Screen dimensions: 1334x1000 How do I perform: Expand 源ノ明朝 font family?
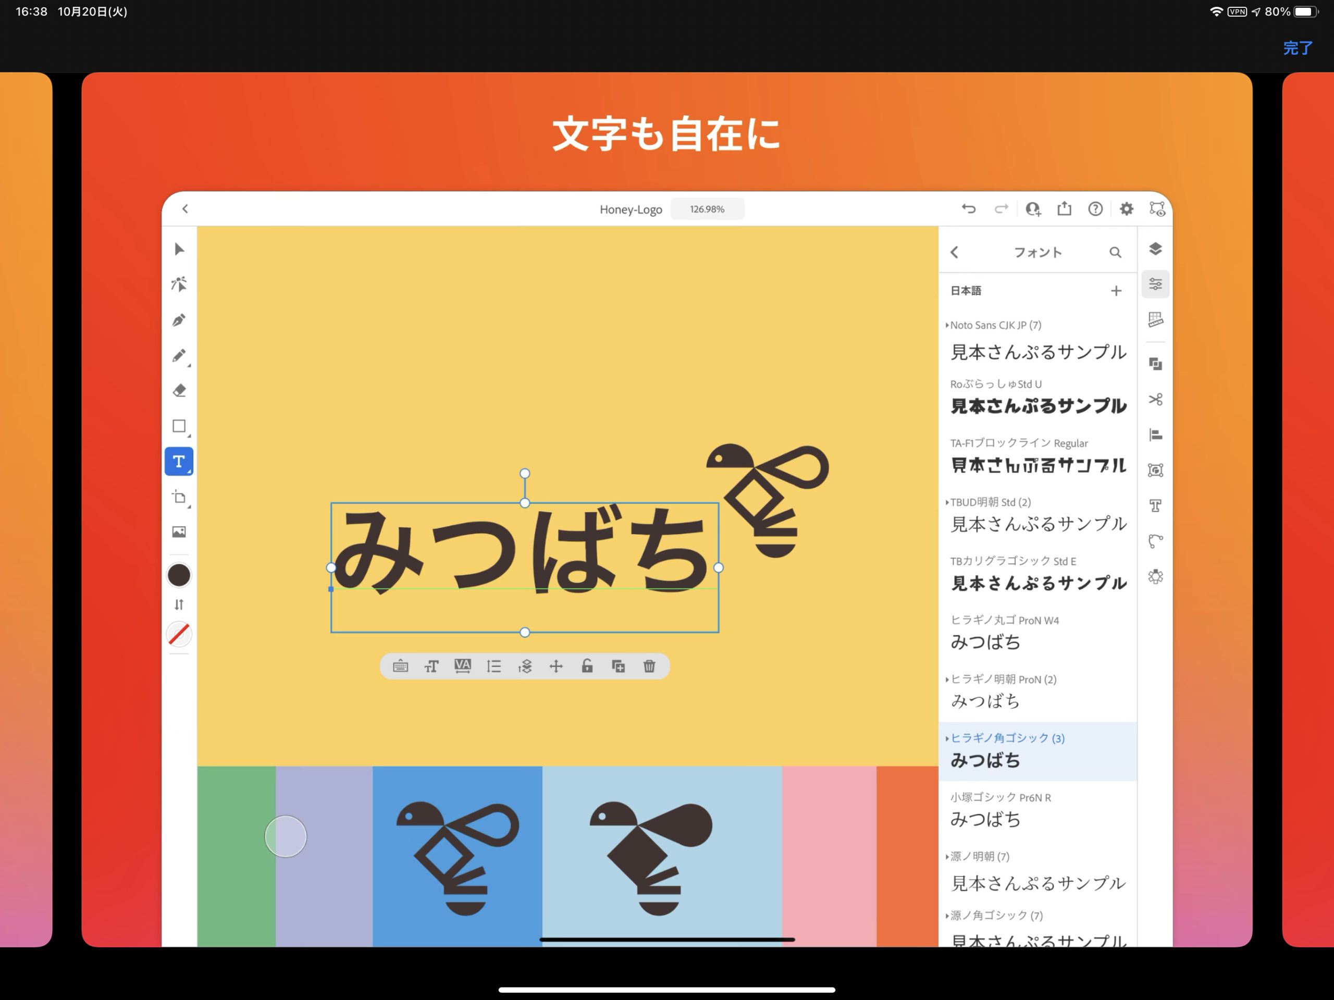click(947, 857)
